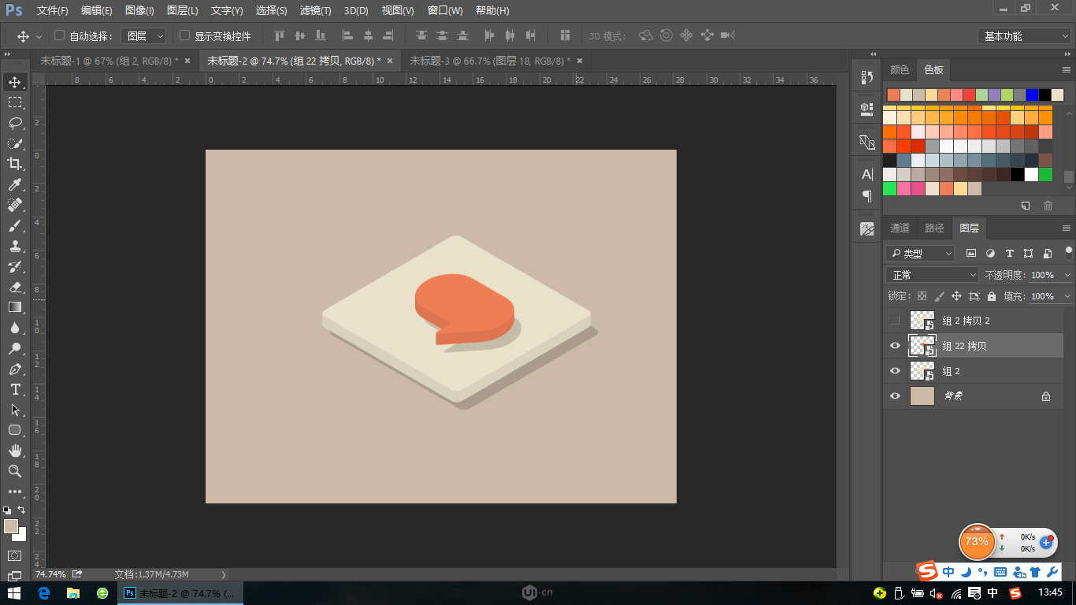This screenshot has width=1076, height=605.
Task: Expand the Move tool preset picker
Action: click(39, 36)
